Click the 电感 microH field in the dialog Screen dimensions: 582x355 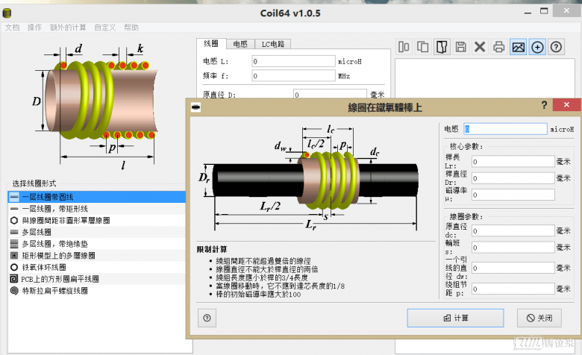[x=506, y=129]
